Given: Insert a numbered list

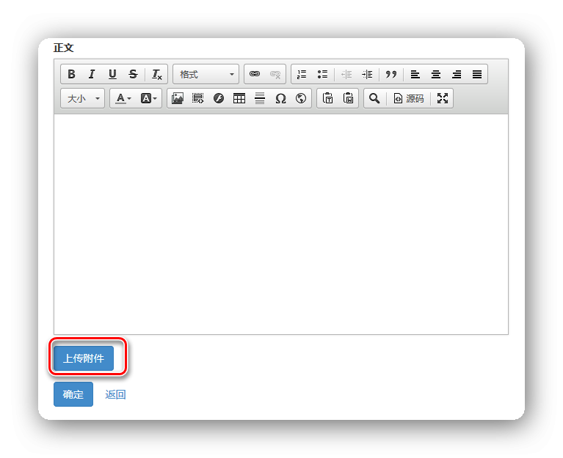Looking at the screenshot, I should 302,74.
